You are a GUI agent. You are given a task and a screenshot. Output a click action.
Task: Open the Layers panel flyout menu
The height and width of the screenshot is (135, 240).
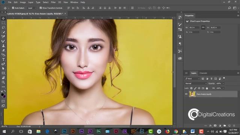point(238,73)
